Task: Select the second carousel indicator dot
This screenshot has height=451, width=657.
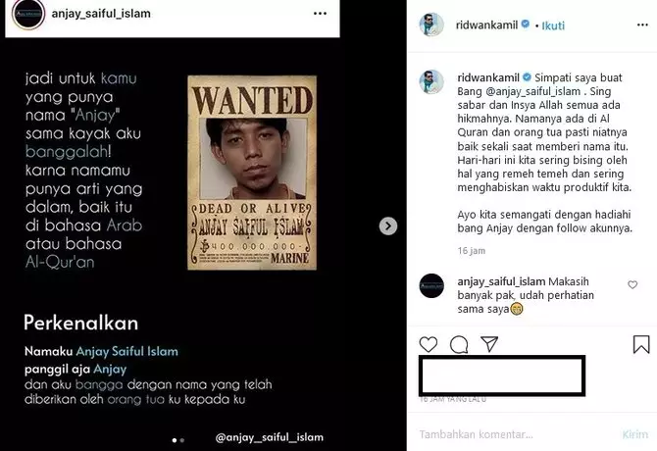Action: tap(181, 440)
